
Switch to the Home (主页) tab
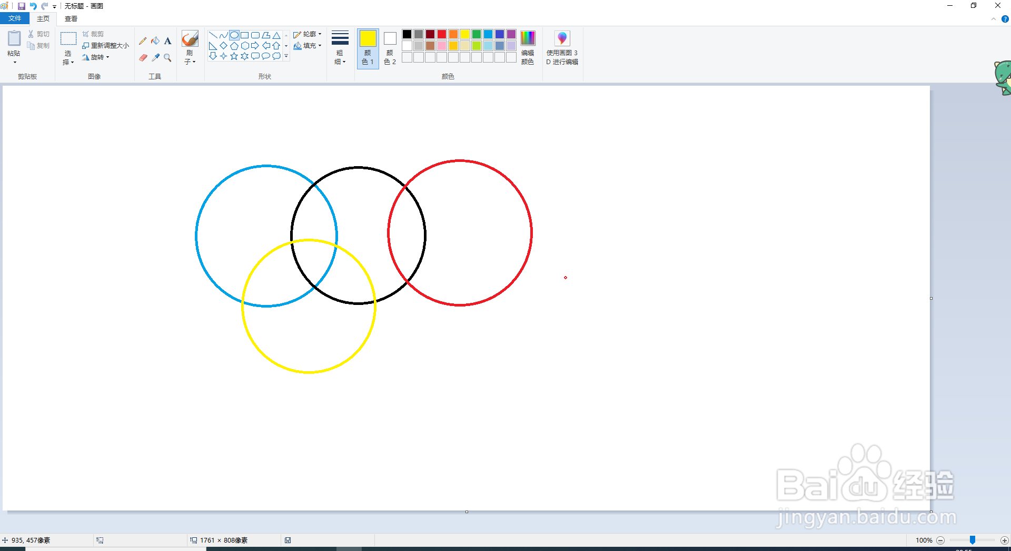[x=43, y=19]
